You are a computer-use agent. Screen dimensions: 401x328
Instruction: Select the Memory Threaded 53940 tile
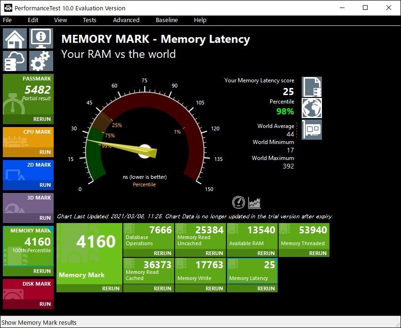coord(304,236)
